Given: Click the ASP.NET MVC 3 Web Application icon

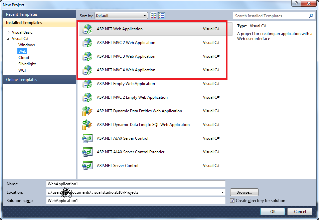Looking at the screenshot, I should 87,56.
